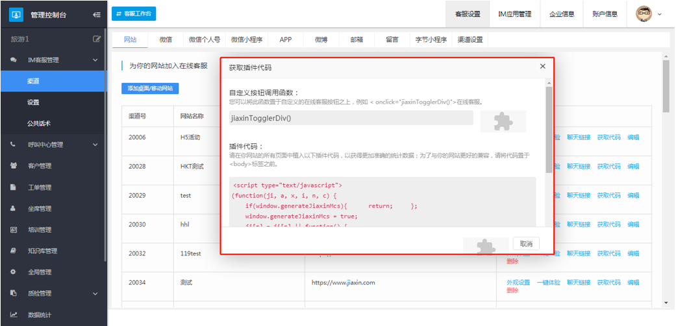678x326 pixels.
Task: Click the 客服工作台 button
Action: (134, 14)
